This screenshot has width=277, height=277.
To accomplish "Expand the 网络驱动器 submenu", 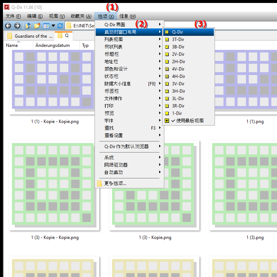I will tap(130, 165).
